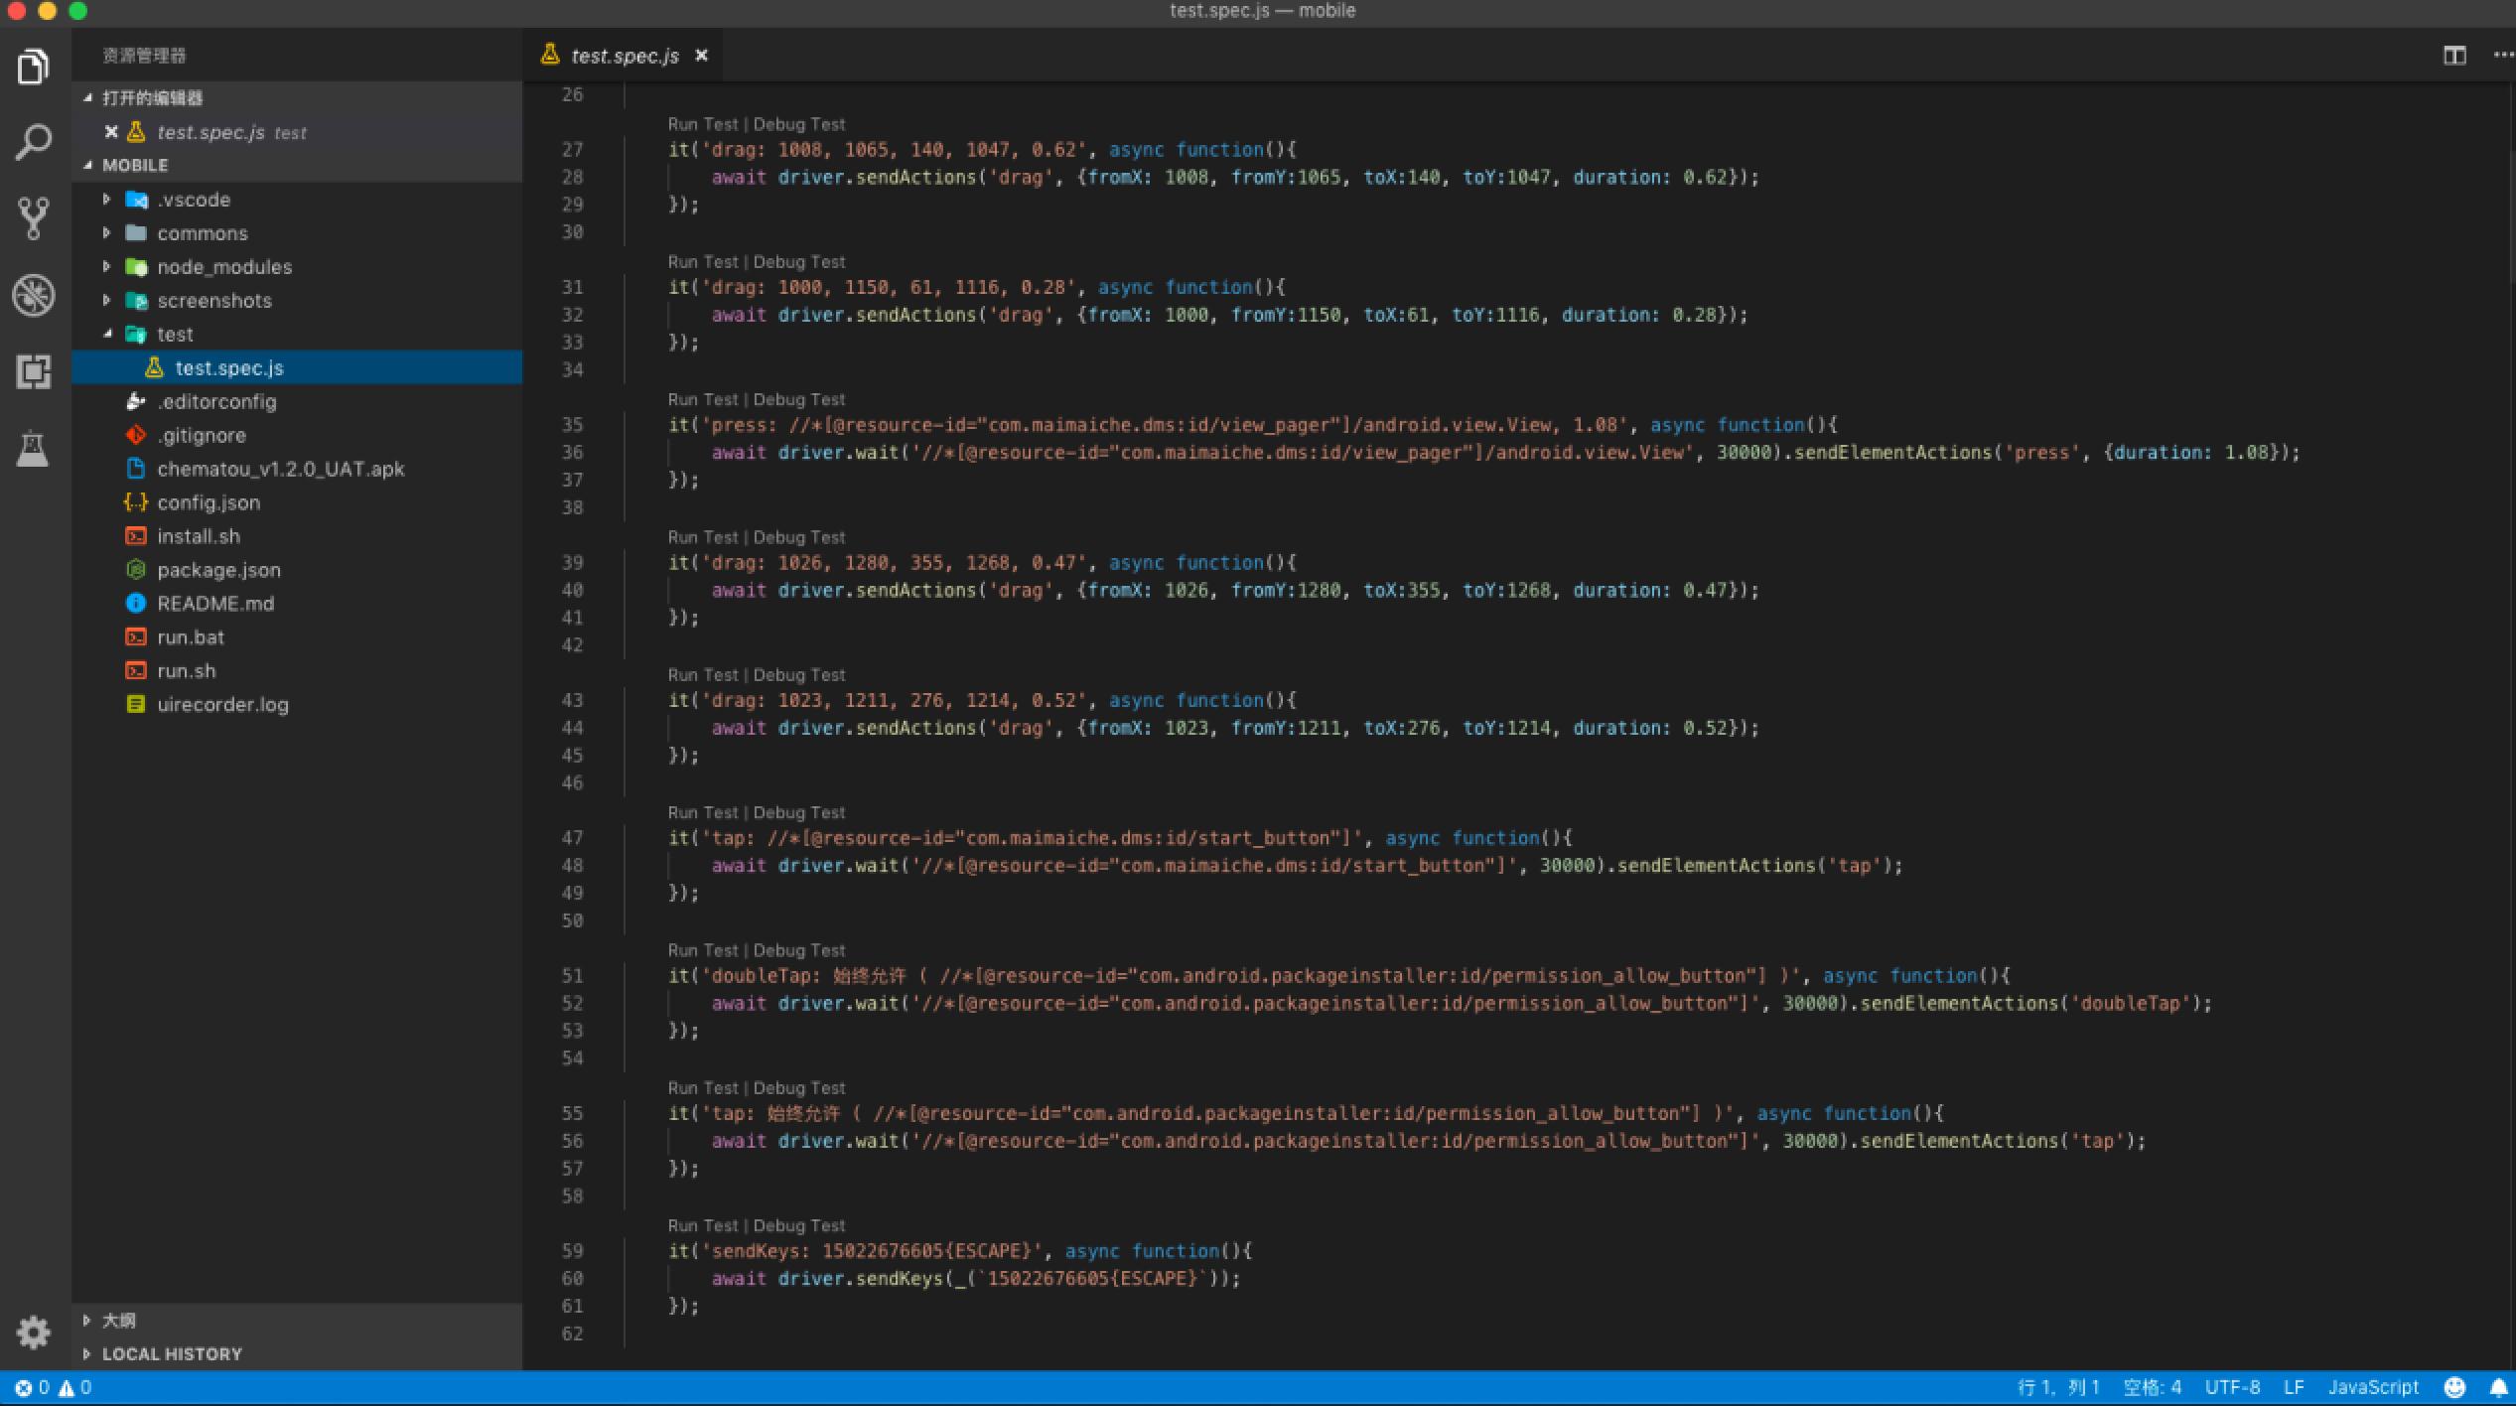Screen dimensions: 2516x1406
Task: Change file encoding UTF-8
Action: pos(2232,1387)
